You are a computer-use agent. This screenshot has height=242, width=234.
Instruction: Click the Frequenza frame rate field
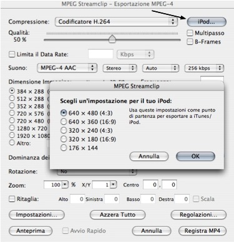[212, 79]
